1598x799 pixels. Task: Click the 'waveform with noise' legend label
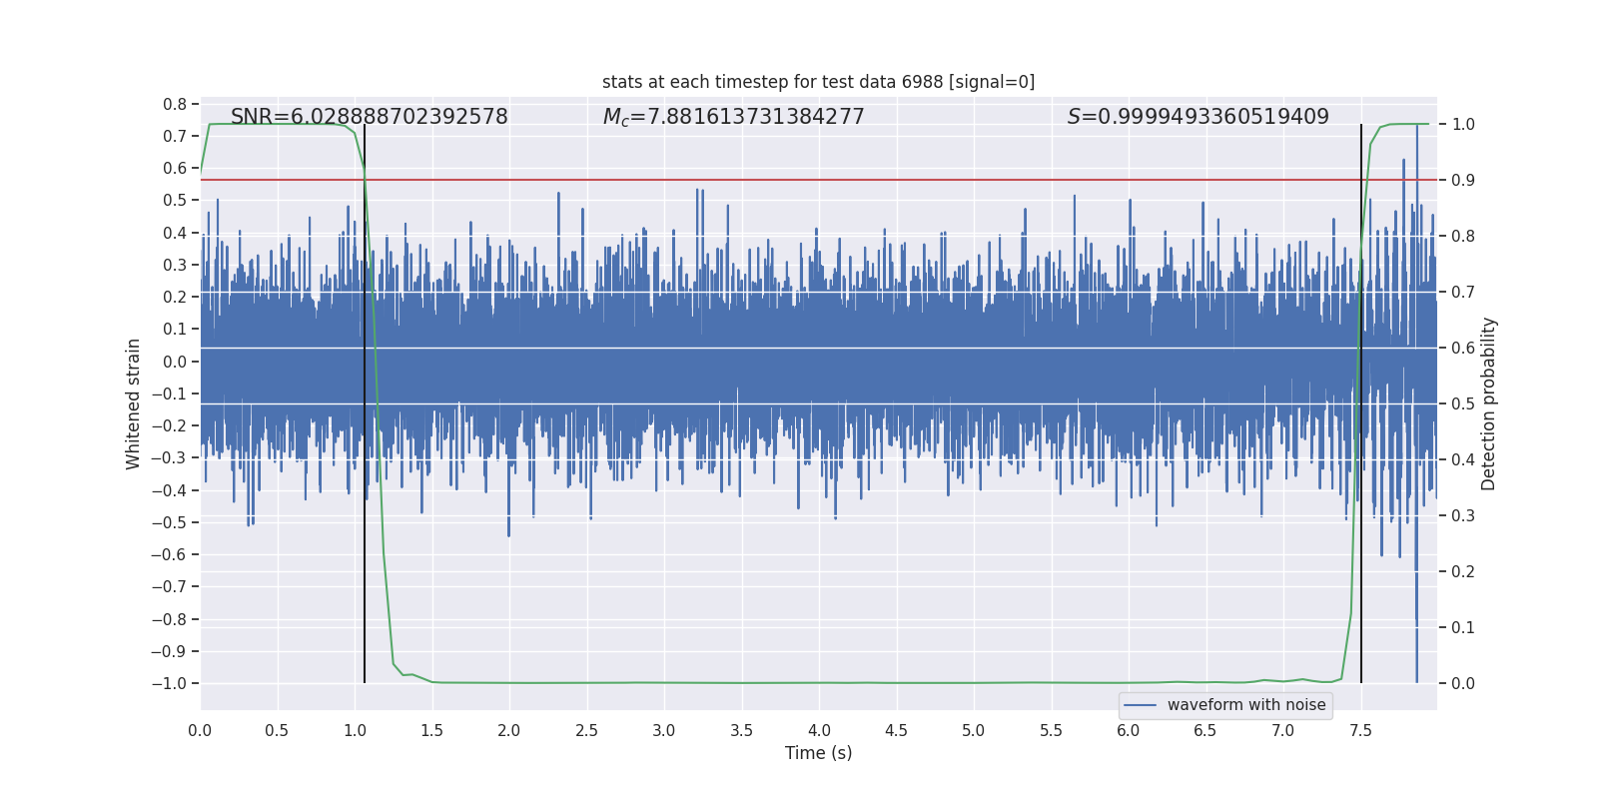(1245, 705)
